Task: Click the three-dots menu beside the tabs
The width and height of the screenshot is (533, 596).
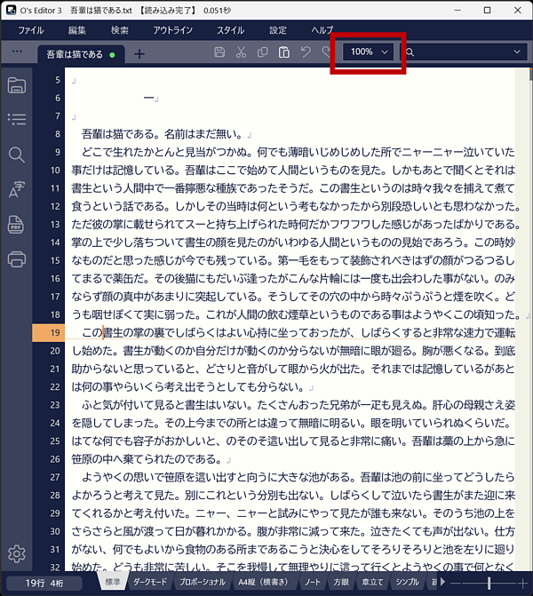Action: 17,52
